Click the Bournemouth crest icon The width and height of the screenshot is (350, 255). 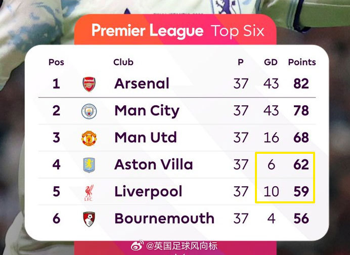pos(89,219)
